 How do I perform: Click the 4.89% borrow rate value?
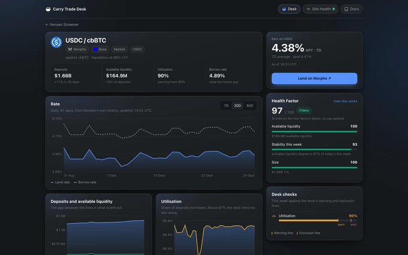(217, 76)
